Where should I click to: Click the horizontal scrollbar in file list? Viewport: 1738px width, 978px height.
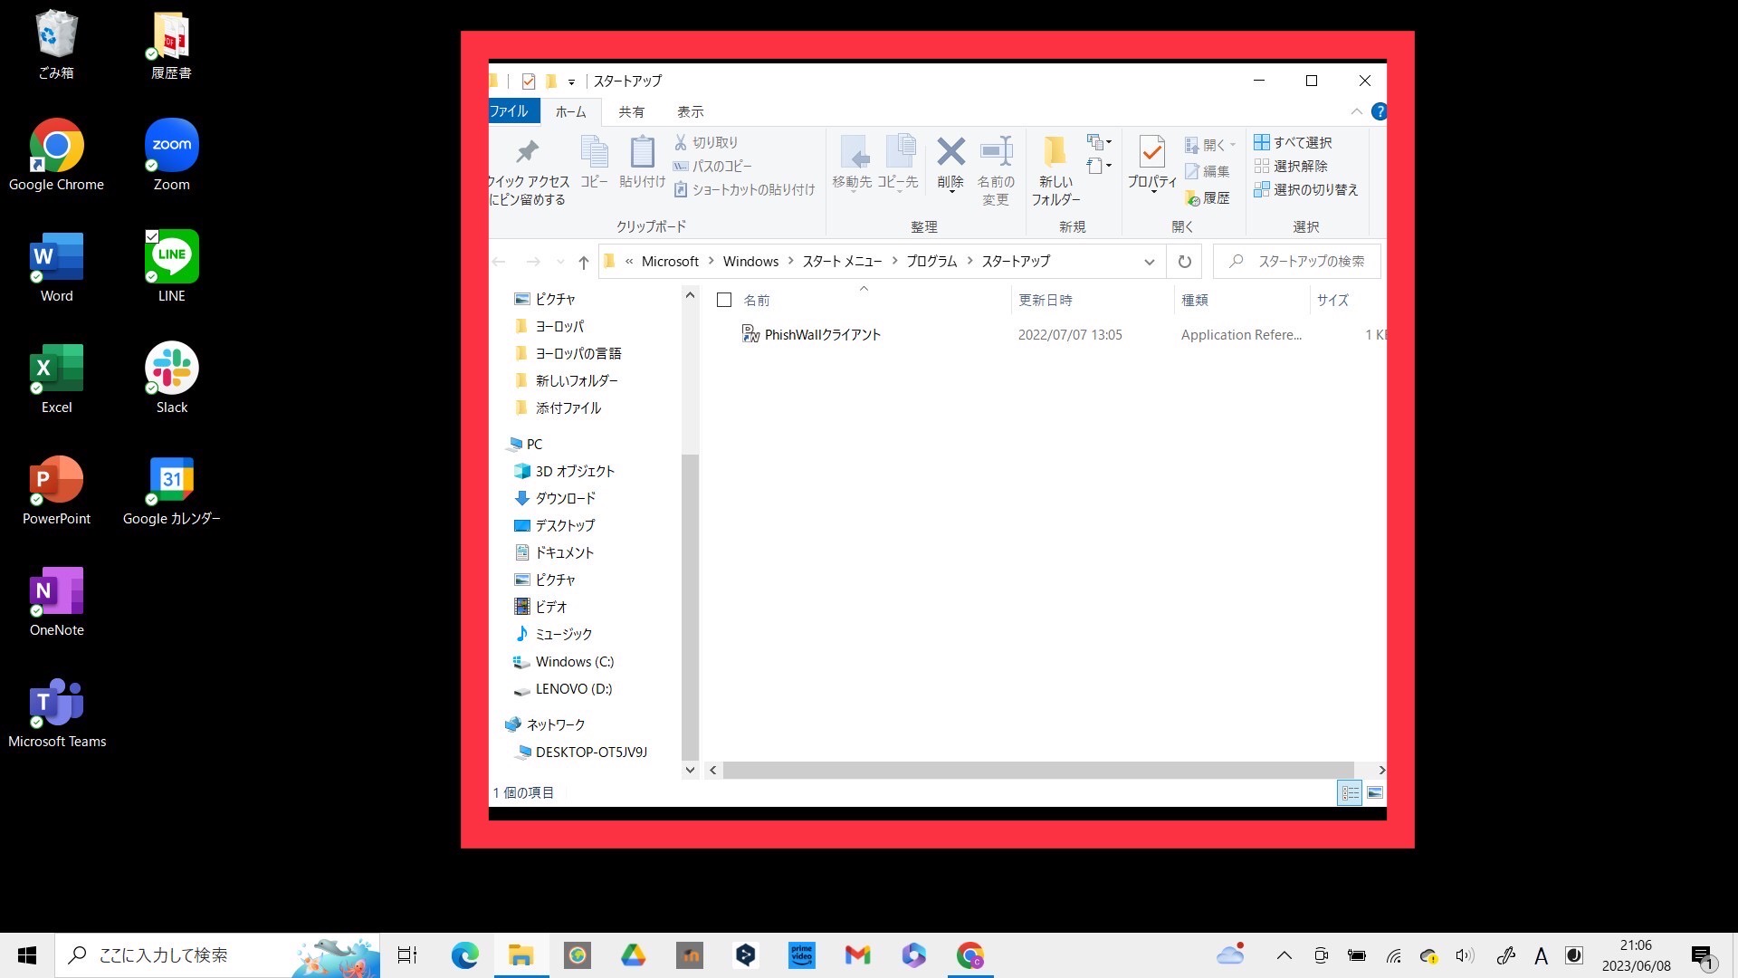(x=1037, y=771)
